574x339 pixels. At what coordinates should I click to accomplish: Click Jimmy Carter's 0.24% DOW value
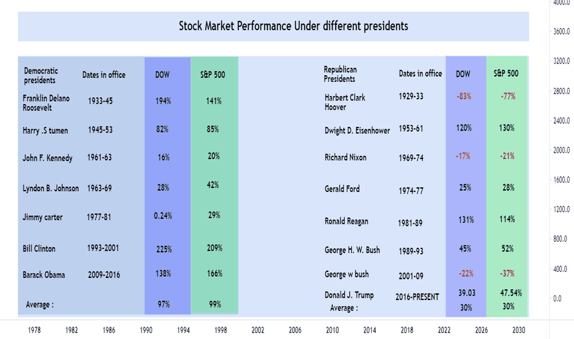click(x=163, y=216)
